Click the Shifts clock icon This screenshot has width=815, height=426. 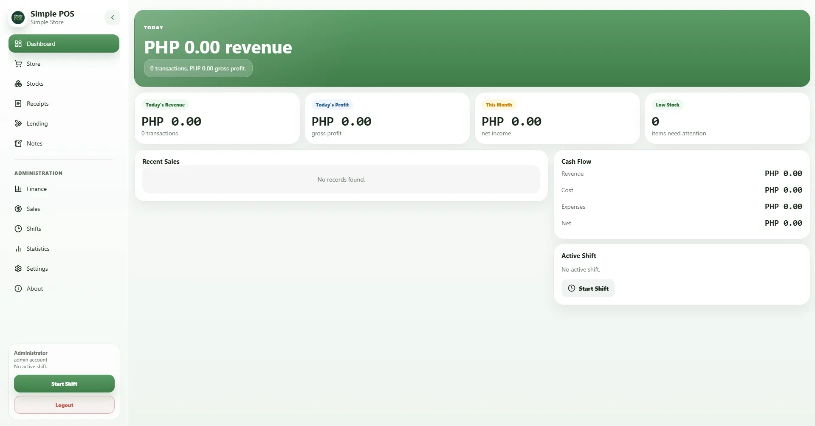pos(18,229)
